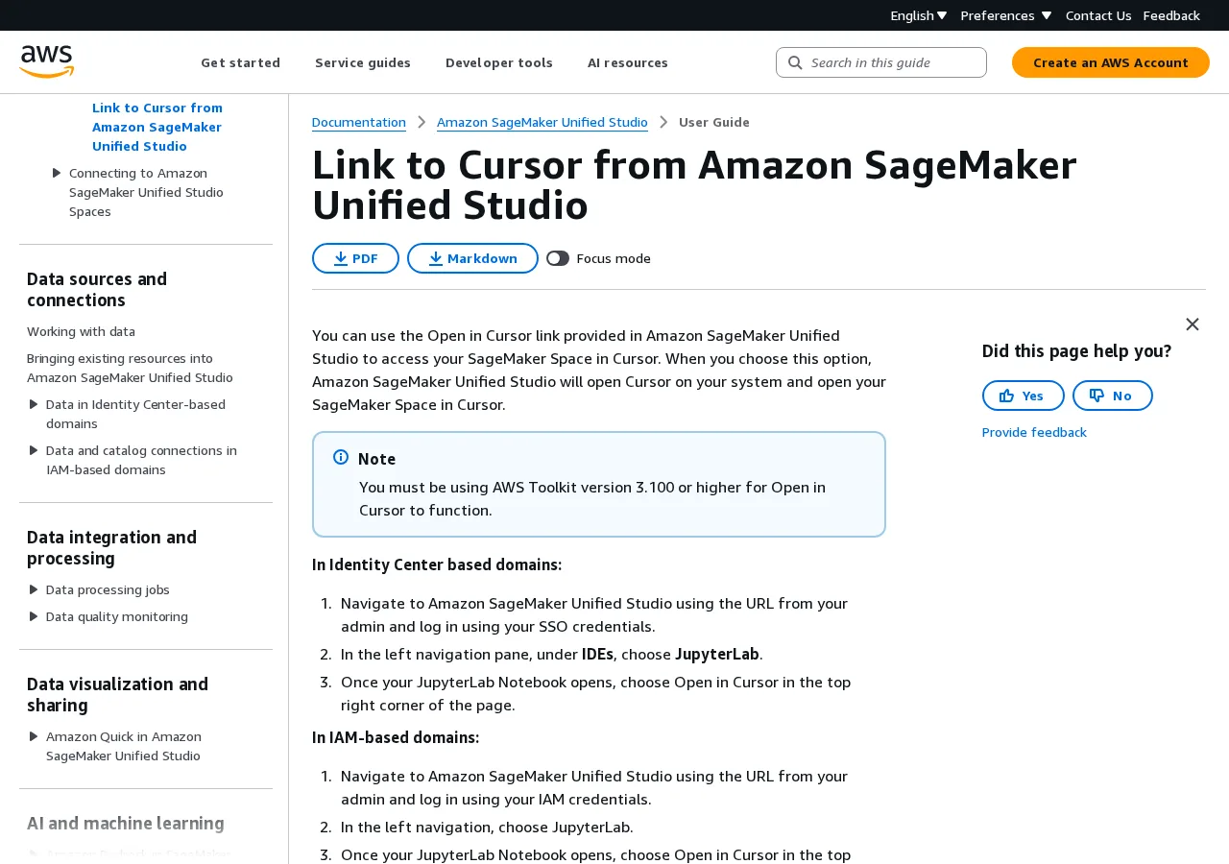1229x864 pixels.
Task: Open the Developer tools menu
Action: 499,62
